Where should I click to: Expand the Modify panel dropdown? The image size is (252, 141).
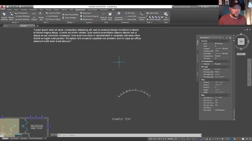click(x=70, y=23)
